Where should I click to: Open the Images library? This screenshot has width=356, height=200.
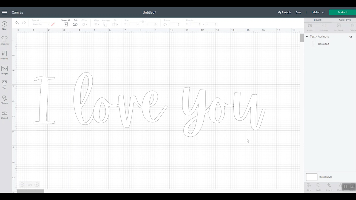[4, 70]
